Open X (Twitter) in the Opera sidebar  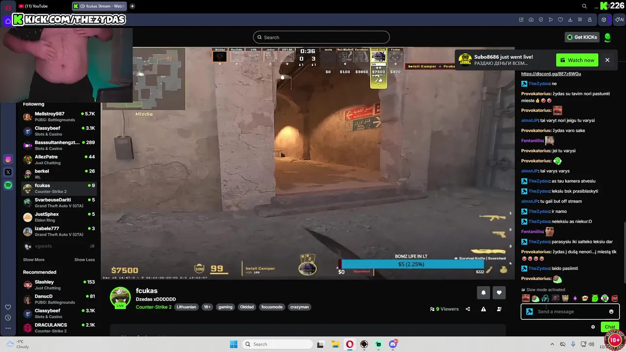[x=8, y=172]
